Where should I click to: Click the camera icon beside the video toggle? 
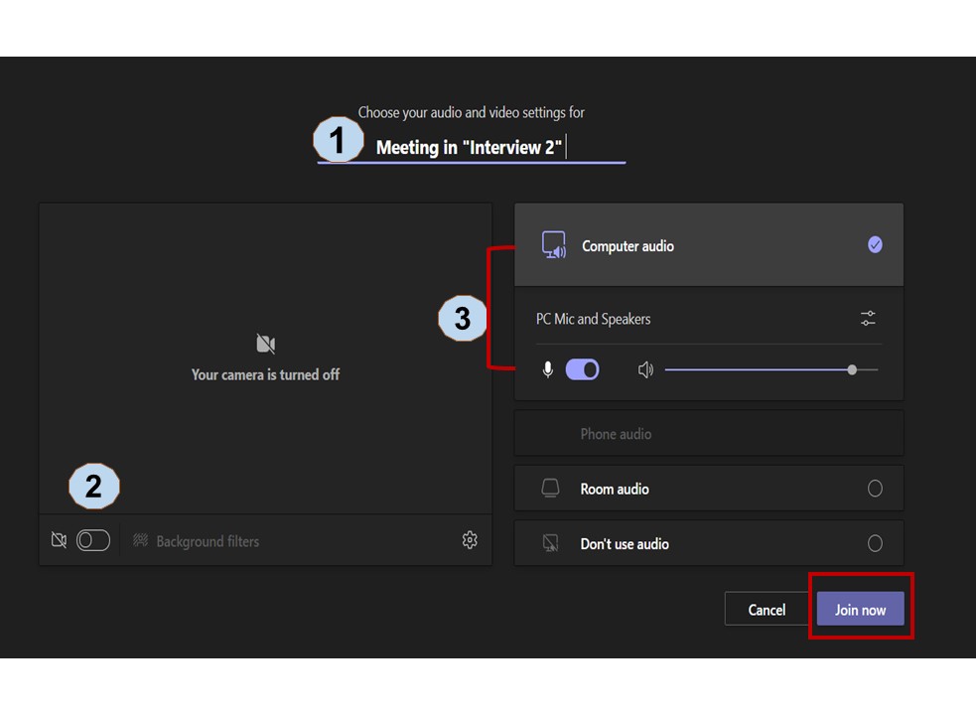59,540
